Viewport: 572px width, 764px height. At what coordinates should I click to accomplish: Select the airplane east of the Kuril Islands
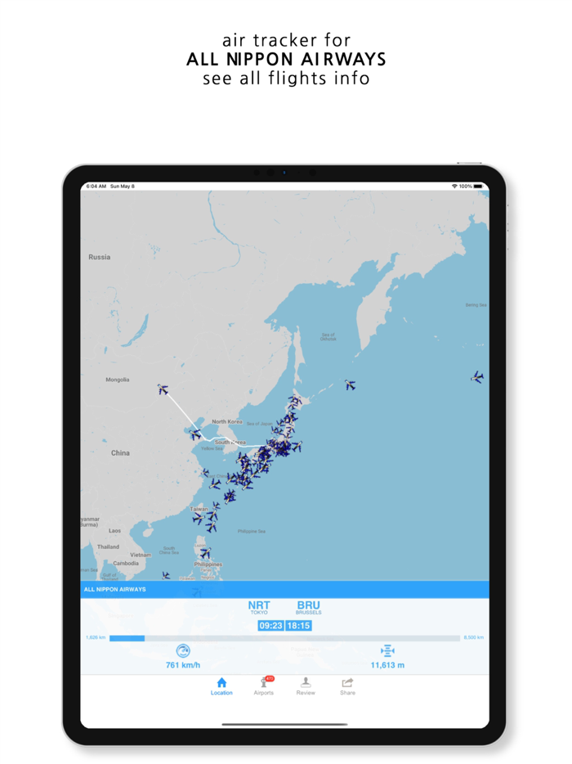point(350,385)
